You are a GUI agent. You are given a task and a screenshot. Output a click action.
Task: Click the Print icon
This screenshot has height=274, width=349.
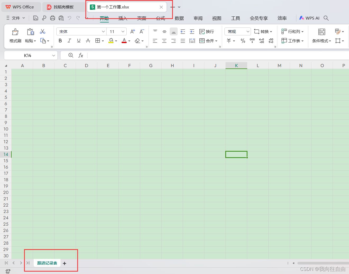[53, 18]
